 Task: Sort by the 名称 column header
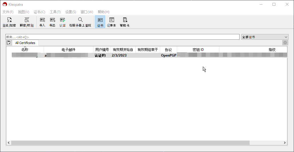coord(25,50)
